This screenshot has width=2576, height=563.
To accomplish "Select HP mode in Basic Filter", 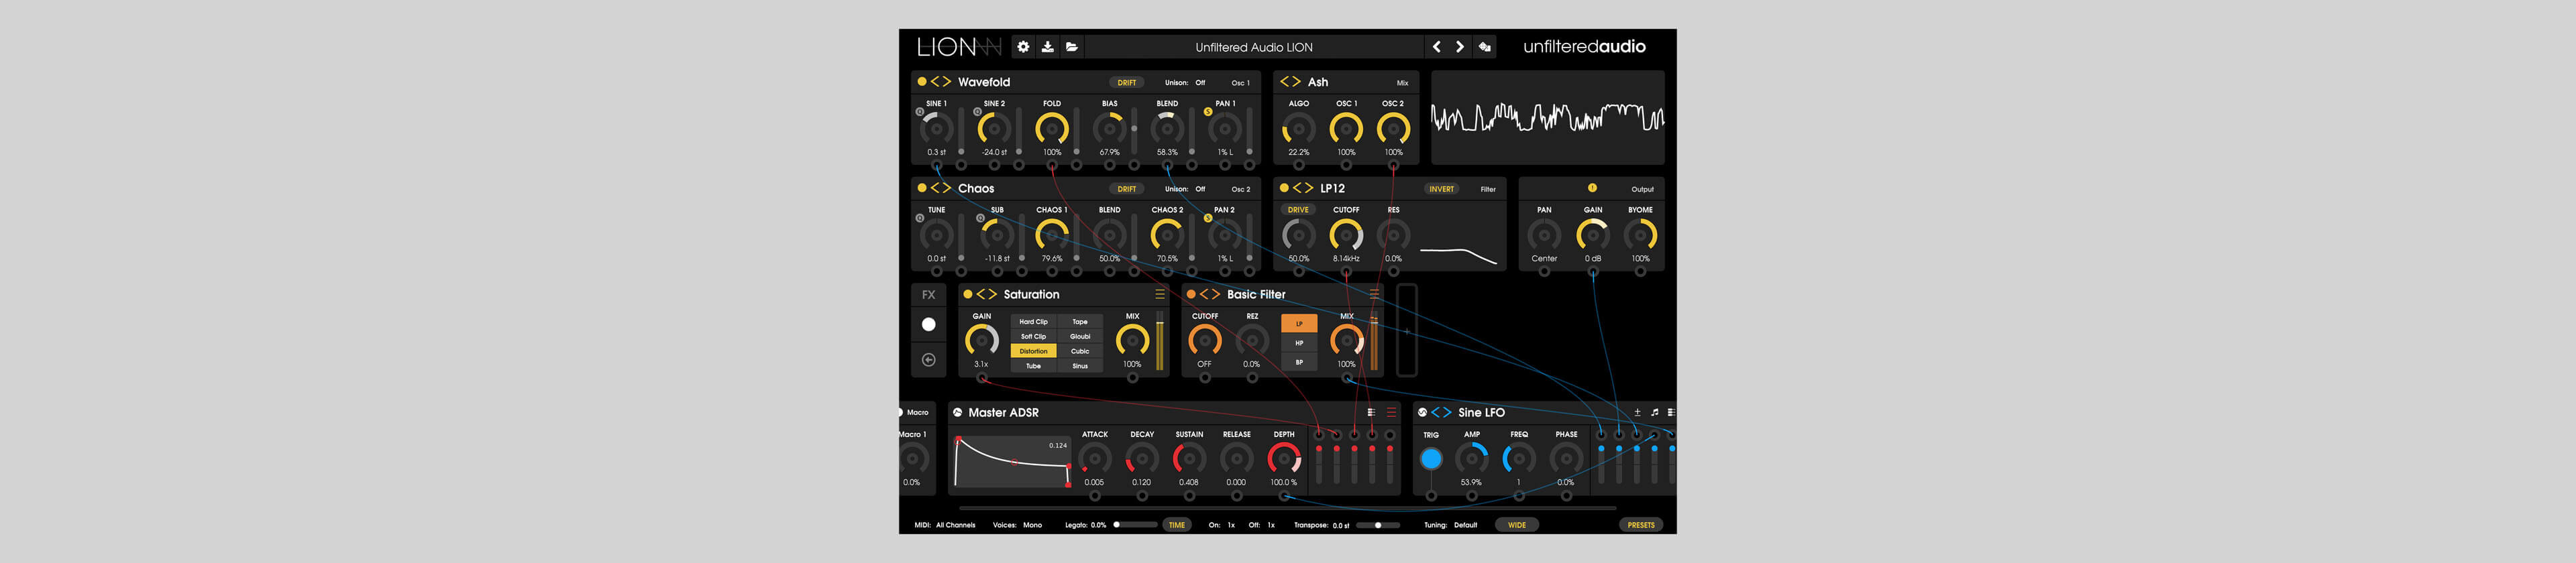I will point(1299,342).
